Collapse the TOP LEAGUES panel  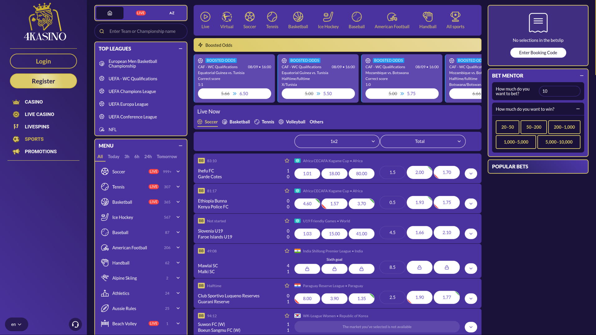click(180, 49)
